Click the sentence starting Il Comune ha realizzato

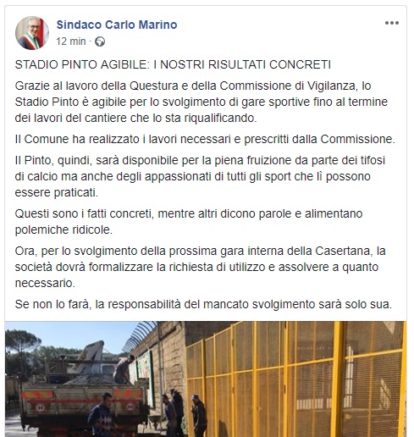(205, 139)
